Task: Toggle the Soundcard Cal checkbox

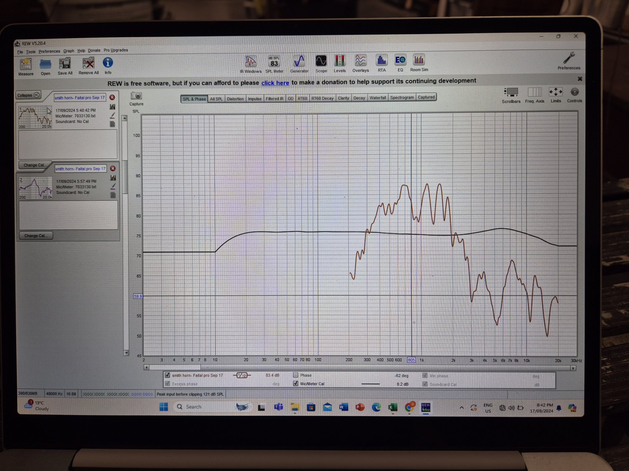Action: [425, 384]
